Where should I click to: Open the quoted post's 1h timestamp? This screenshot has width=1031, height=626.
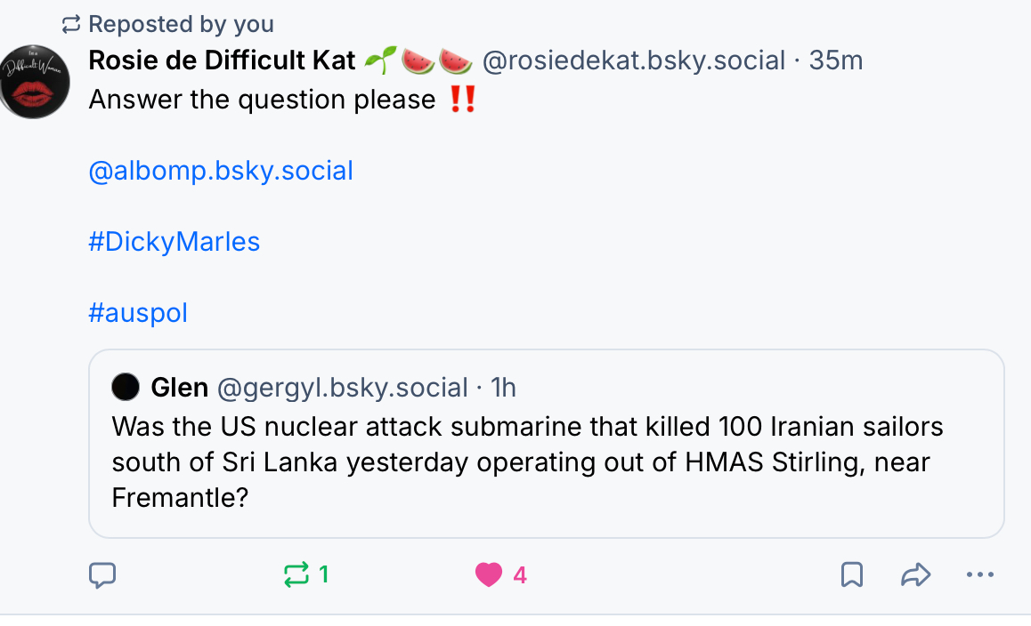tap(504, 388)
